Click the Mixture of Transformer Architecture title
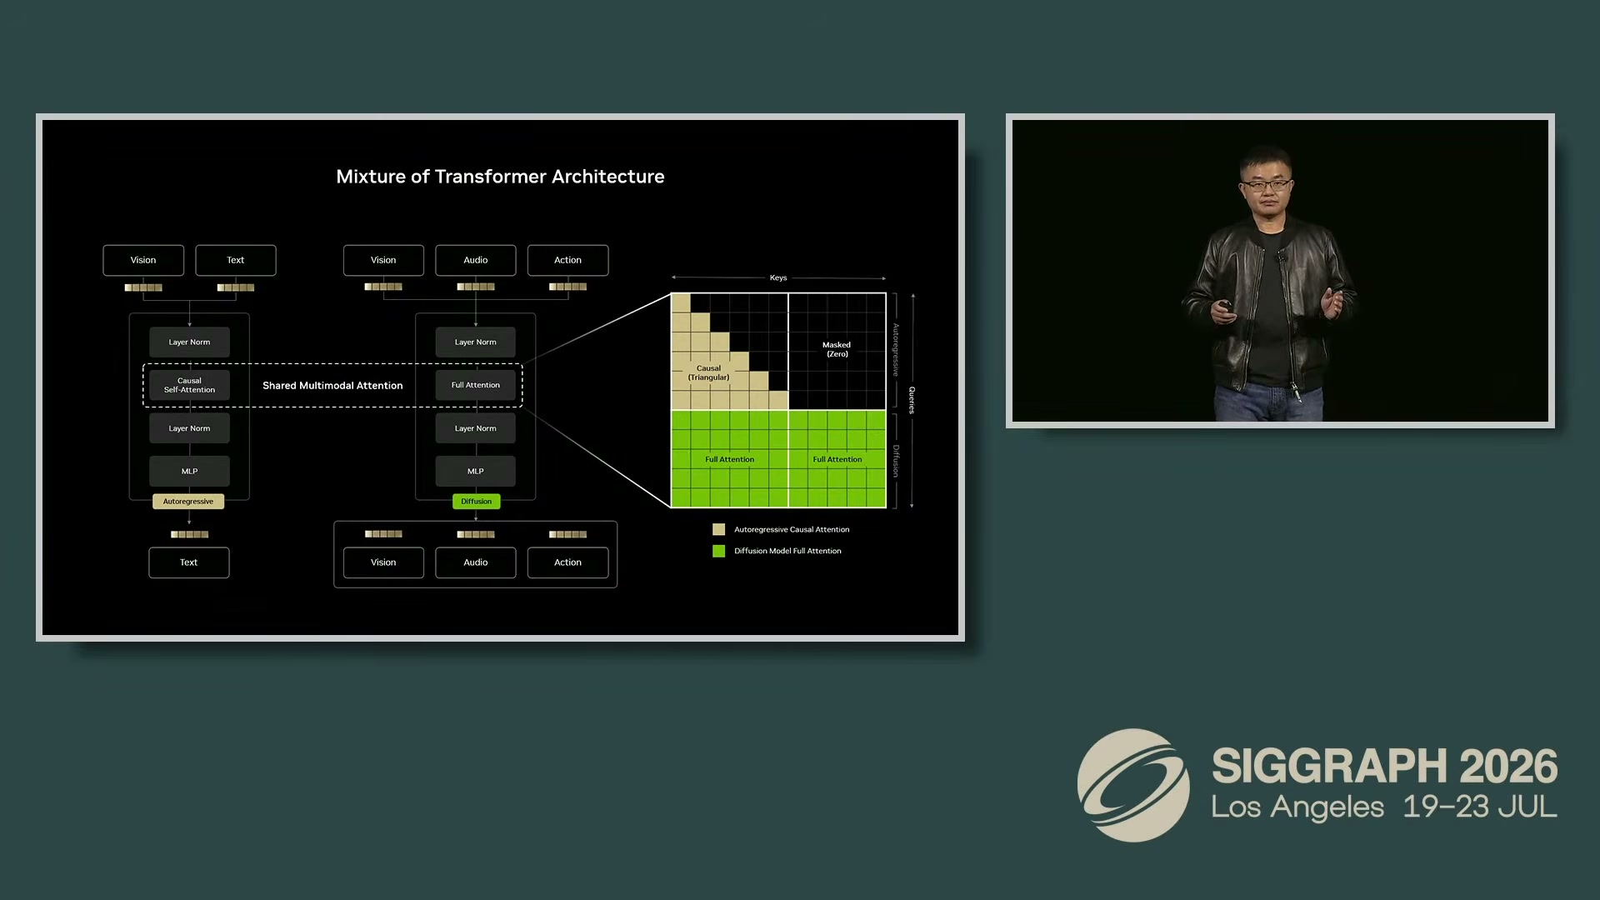This screenshot has height=900, width=1600. click(x=500, y=177)
